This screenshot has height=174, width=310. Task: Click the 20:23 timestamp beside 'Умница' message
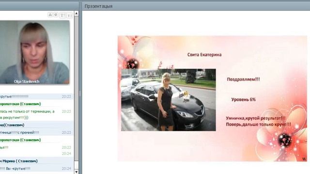pos(66,132)
